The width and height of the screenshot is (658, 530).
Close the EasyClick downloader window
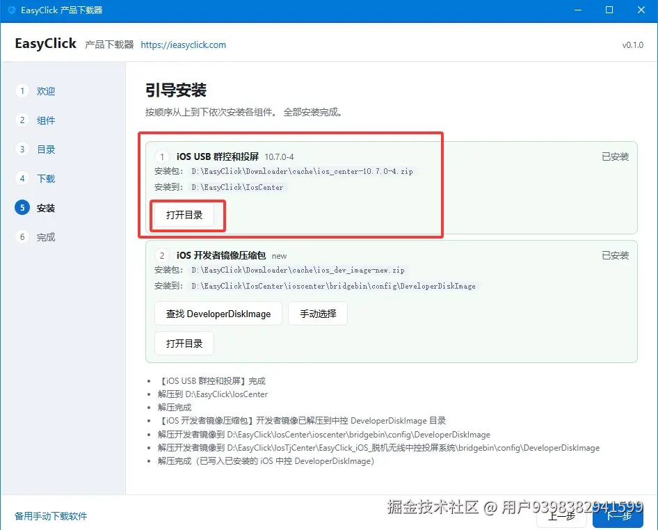641,10
